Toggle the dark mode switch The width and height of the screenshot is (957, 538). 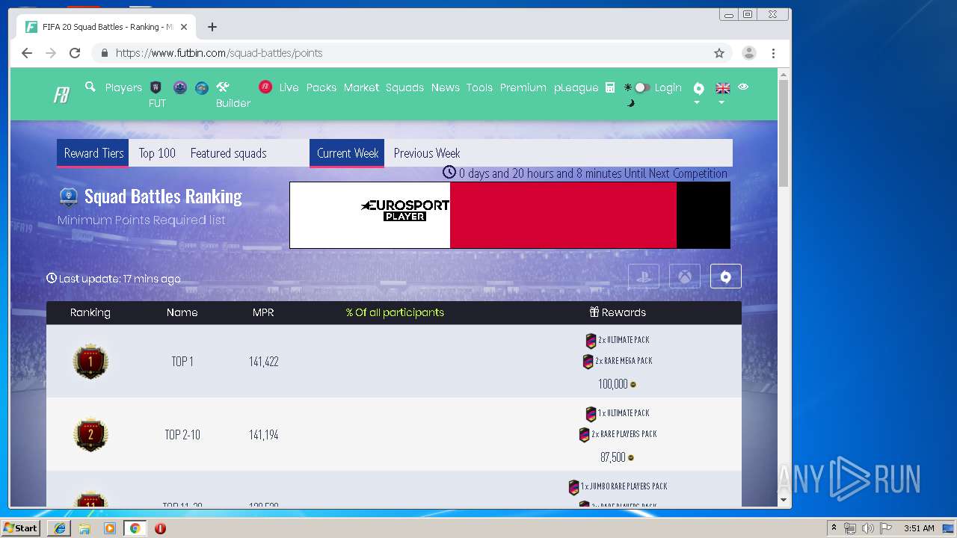coord(641,87)
